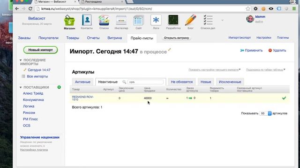Close the Магазин — Вебасист browser tab
Screen dimensions: 300x168
[75, 2]
